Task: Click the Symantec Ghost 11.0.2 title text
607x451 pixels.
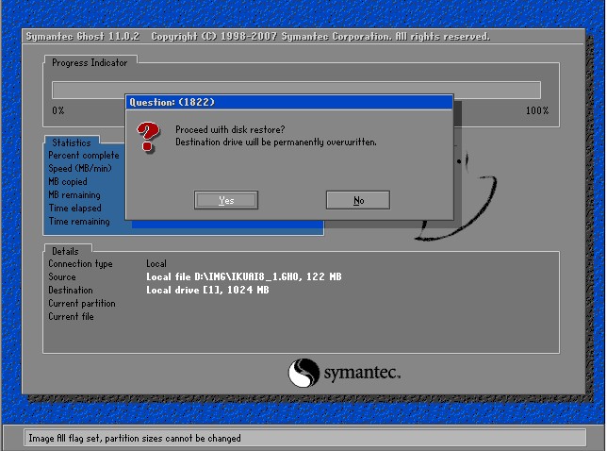Action: tap(82, 36)
